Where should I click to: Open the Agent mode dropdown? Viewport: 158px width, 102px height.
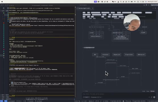click(x=86, y=97)
